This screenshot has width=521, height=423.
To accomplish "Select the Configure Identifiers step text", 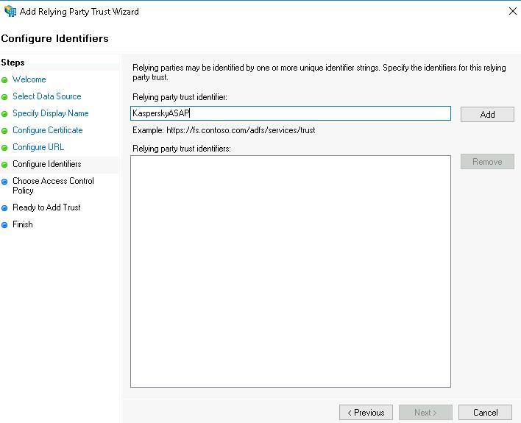I will (47, 164).
